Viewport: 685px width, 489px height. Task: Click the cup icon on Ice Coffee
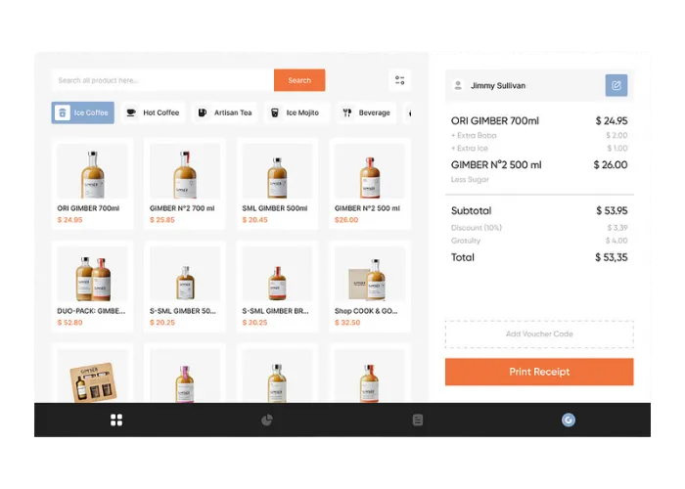(x=63, y=112)
